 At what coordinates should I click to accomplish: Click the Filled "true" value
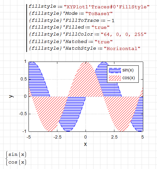click(101, 28)
